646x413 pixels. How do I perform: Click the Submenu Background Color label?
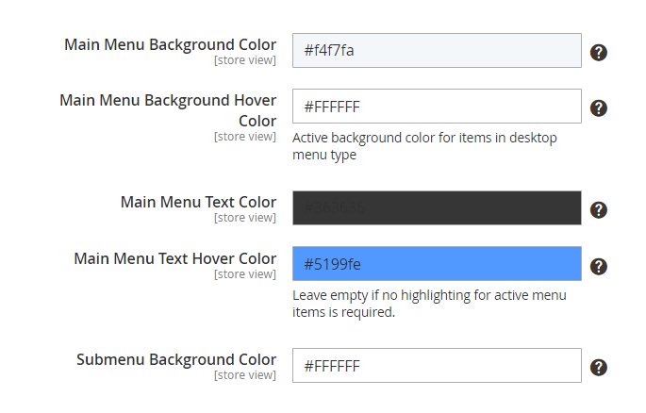(176, 359)
